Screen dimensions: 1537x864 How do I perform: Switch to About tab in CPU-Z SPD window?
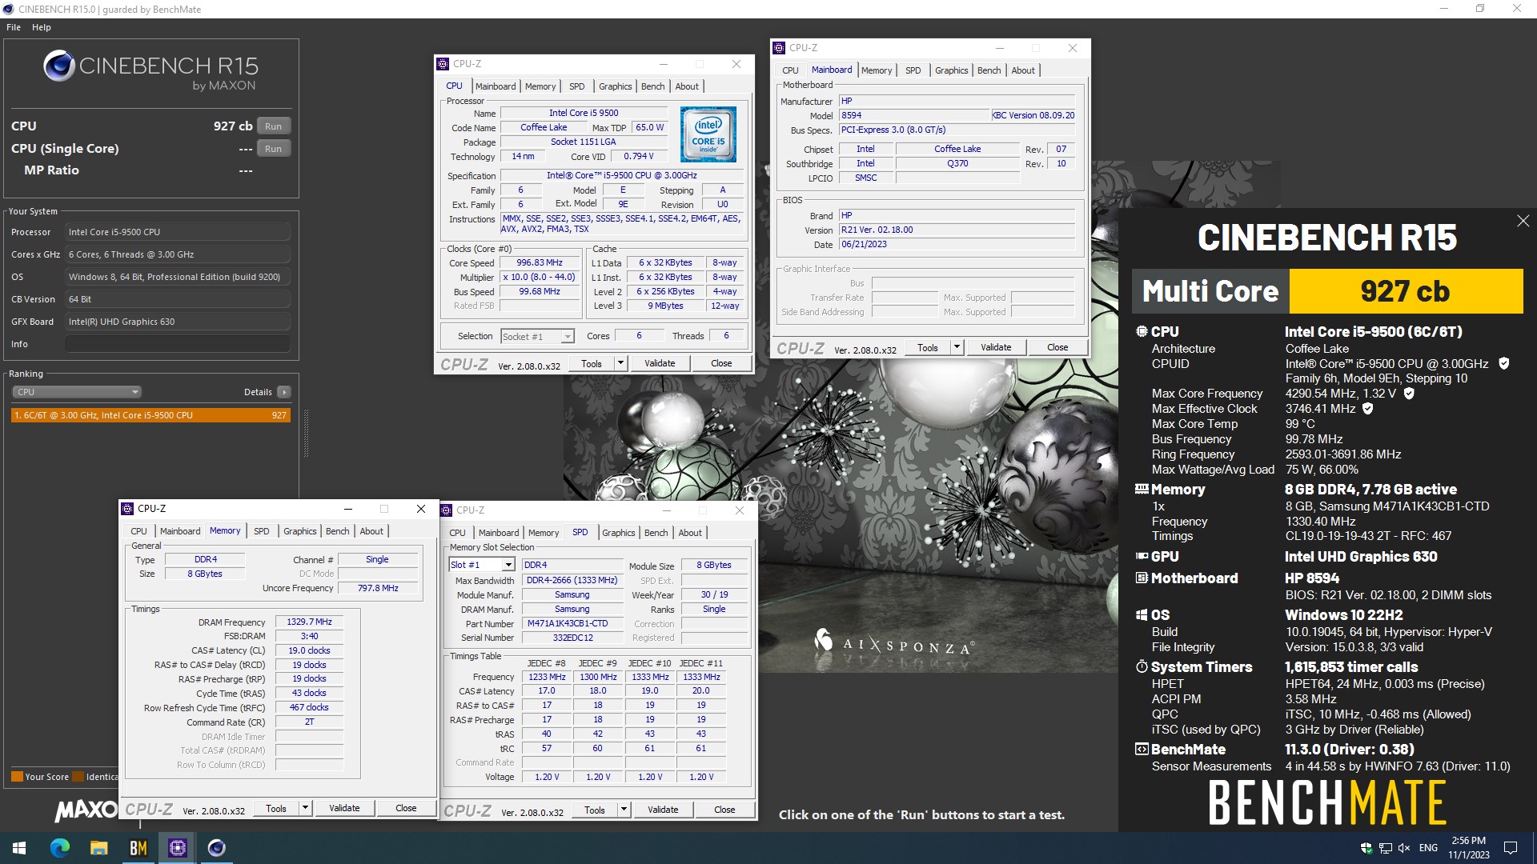[x=690, y=533]
